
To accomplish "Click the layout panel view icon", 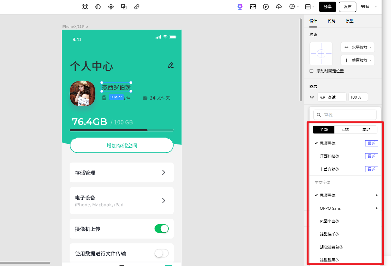I will [x=308, y=7].
